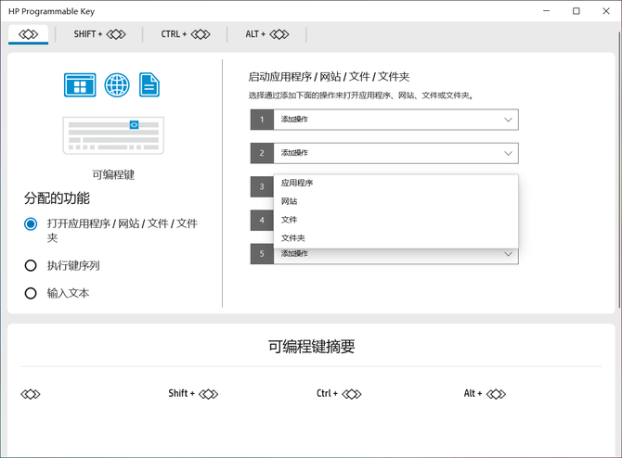Click the chevron arrow in row 1
The width and height of the screenshot is (622, 458).
coord(508,120)
